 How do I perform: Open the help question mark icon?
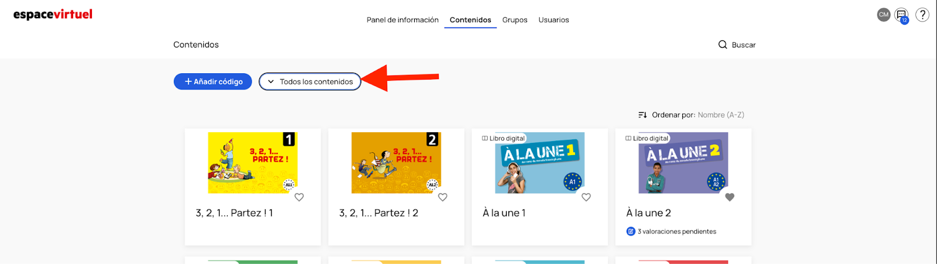tap(922, 15)
